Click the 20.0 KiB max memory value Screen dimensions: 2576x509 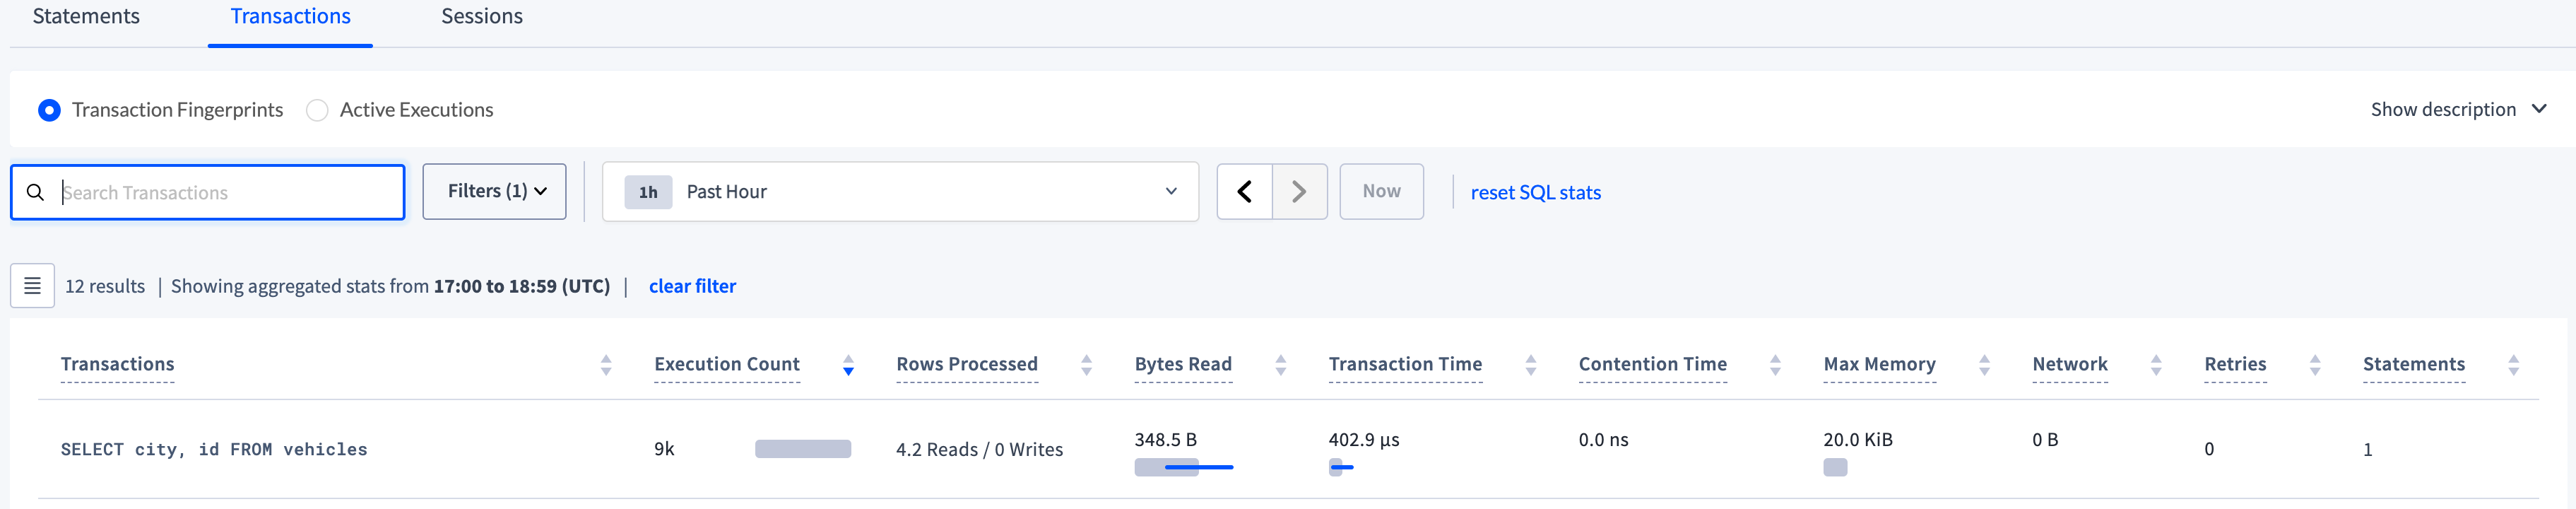coord(1858,439)
